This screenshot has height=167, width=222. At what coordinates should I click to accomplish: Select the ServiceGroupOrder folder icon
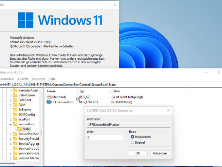(x=15, y=148)
